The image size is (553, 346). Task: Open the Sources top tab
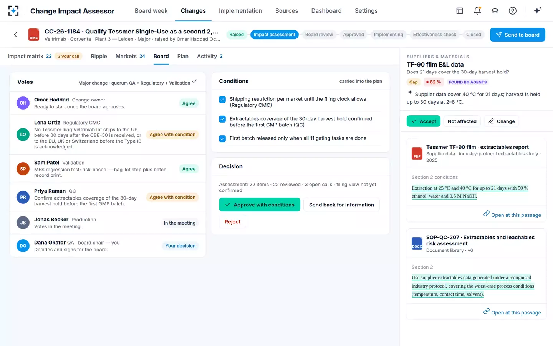pos(286,11)
